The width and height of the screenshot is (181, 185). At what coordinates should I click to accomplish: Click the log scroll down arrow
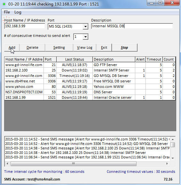[173, 158]
